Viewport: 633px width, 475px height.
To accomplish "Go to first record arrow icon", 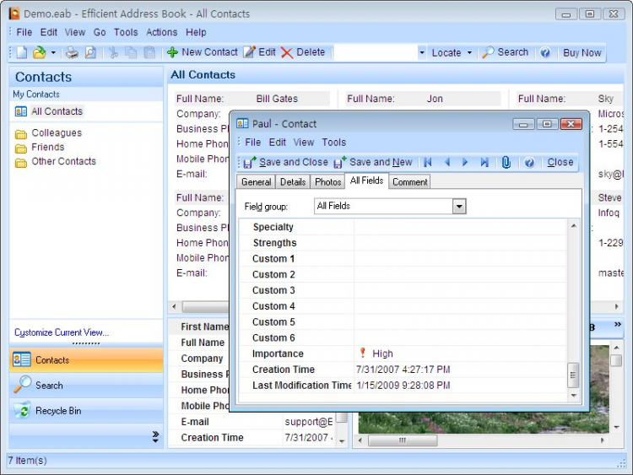I will pos(428,162).
